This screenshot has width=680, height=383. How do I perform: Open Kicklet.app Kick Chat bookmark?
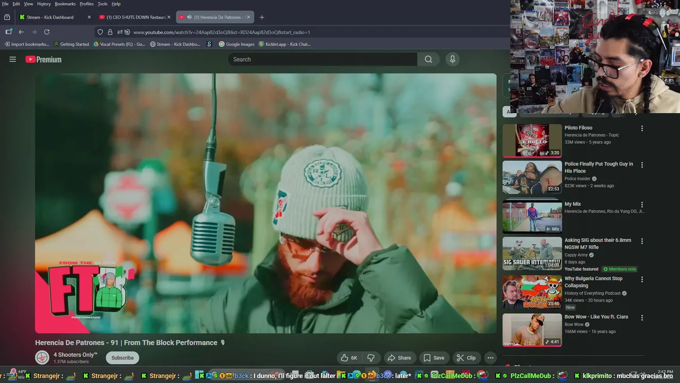coord(285,44)
